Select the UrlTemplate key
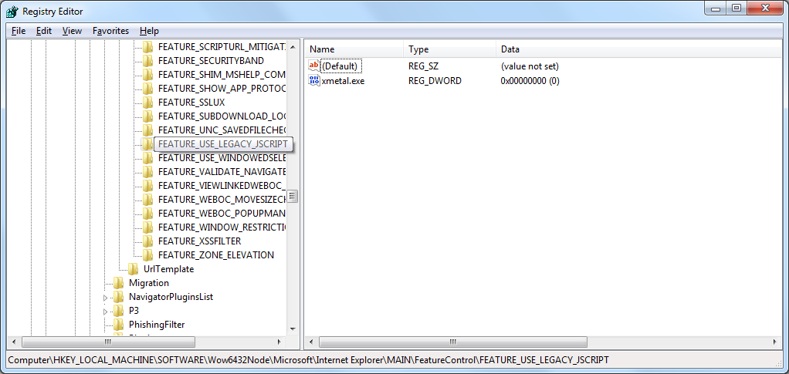The width and height of the screenshot is (789, 374). coord(168,269)
